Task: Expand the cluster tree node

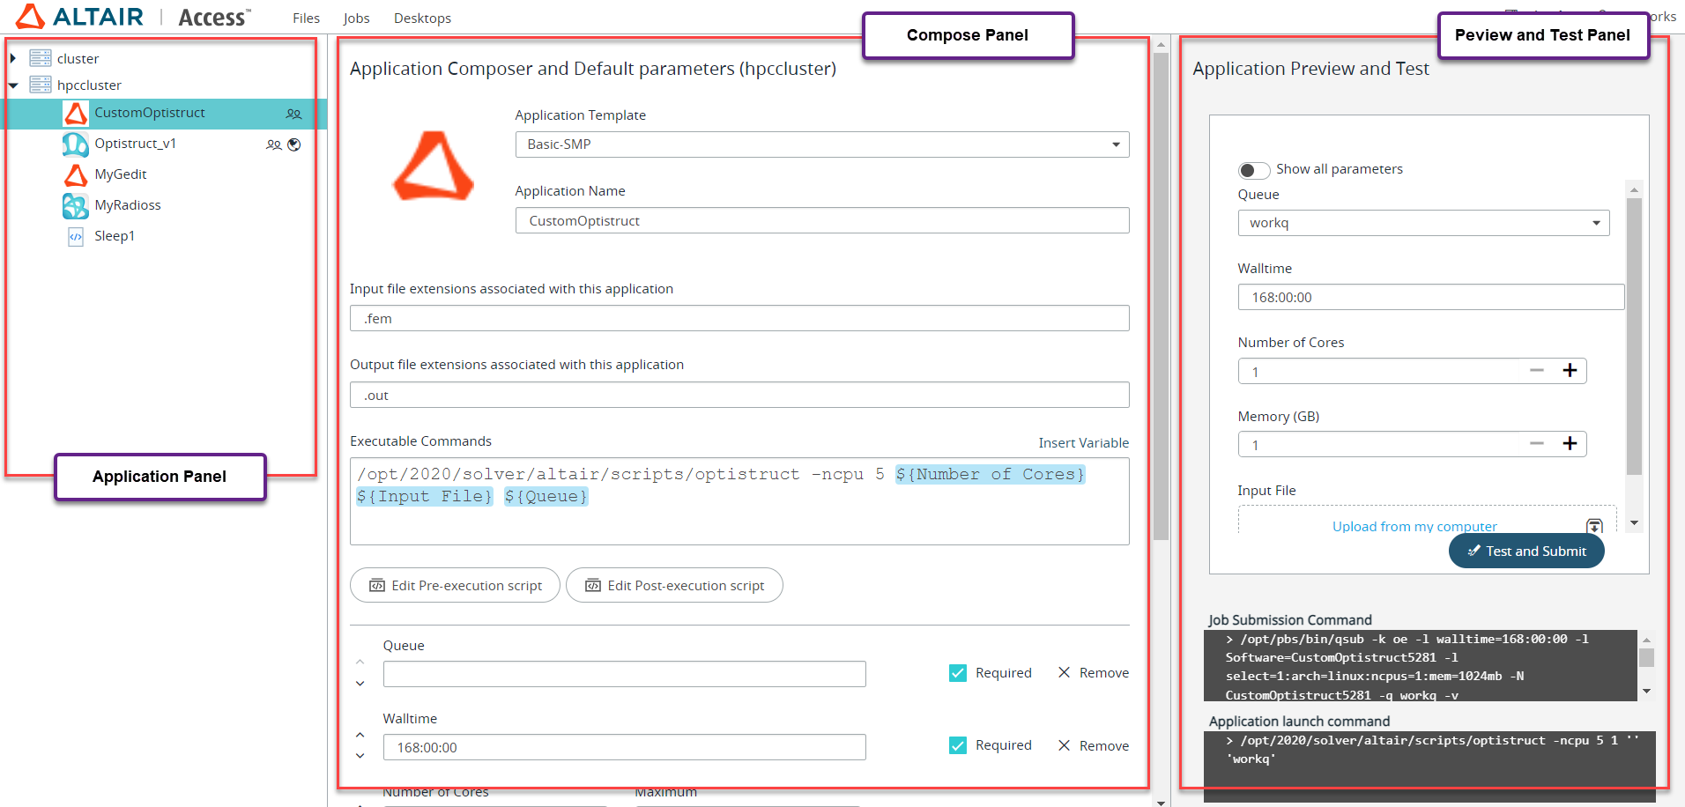Action: 13,59
